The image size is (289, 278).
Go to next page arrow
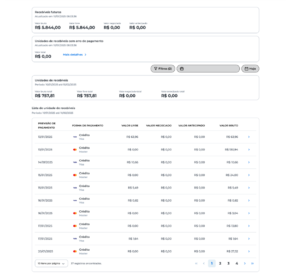(x=245, y=264)
